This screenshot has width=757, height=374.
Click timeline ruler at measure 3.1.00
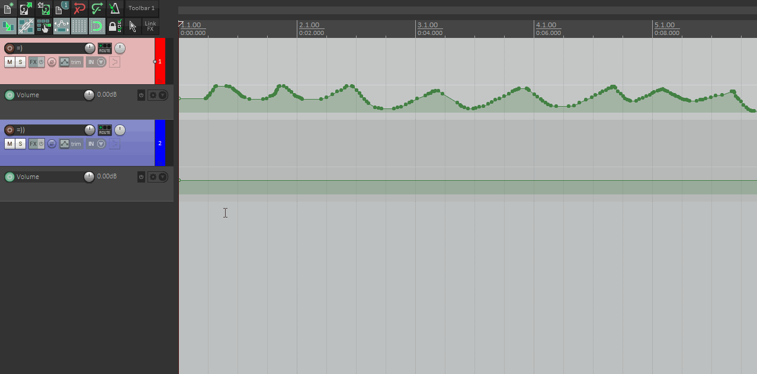click(428, 25)
